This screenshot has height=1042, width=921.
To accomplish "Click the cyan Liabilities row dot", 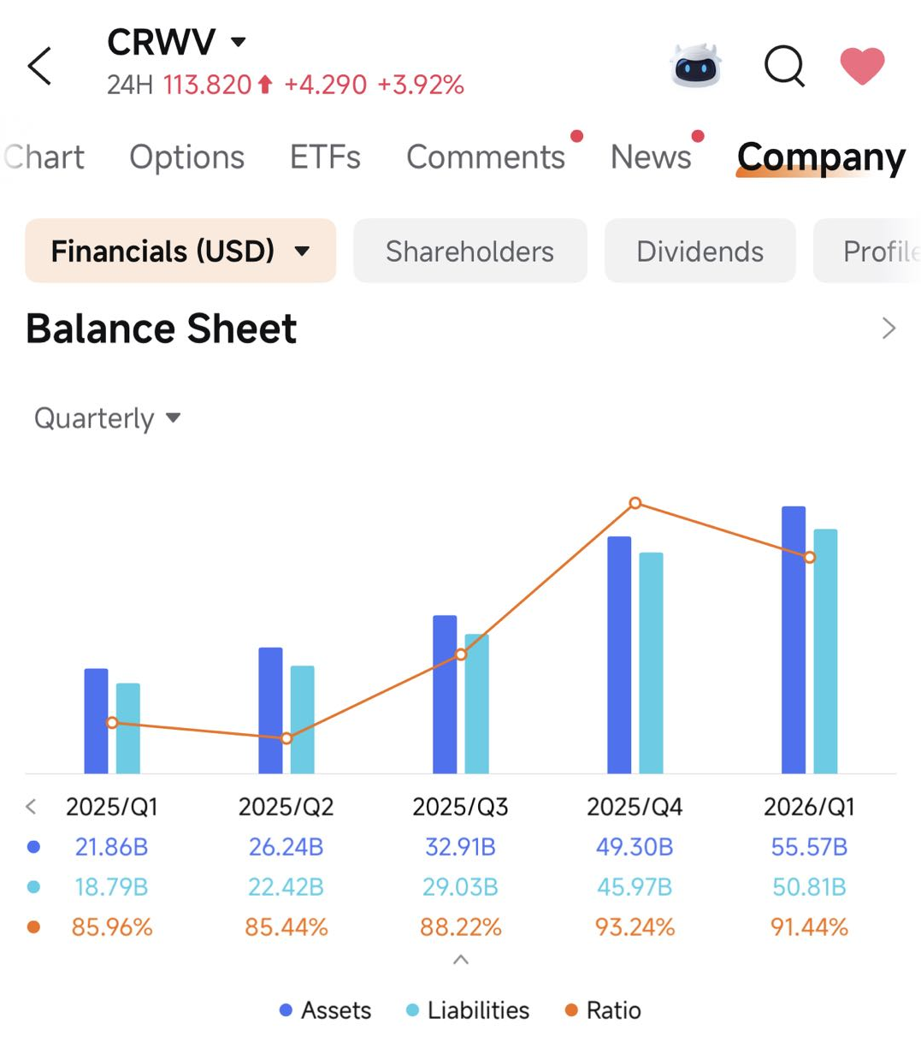I will [x=33, y=887].
